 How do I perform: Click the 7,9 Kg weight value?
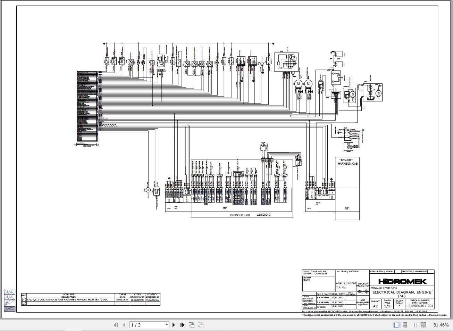click(x=341, y=288)
